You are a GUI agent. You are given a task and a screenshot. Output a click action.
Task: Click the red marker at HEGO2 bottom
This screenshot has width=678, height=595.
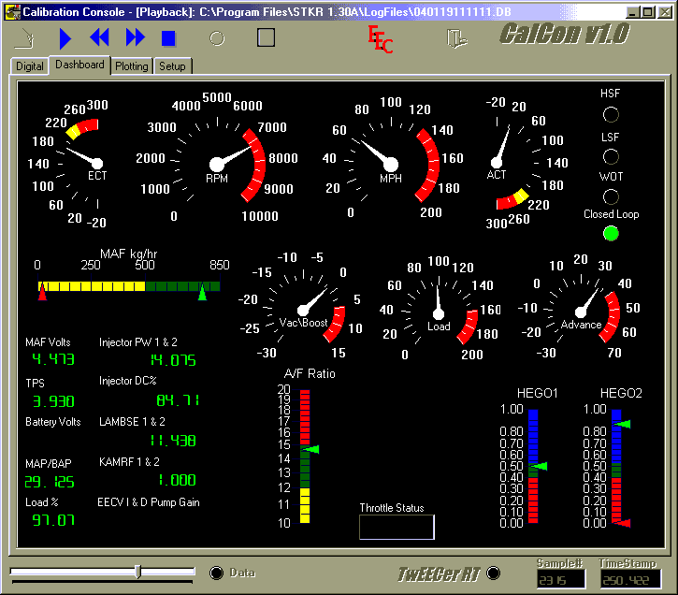click(623, 523)
